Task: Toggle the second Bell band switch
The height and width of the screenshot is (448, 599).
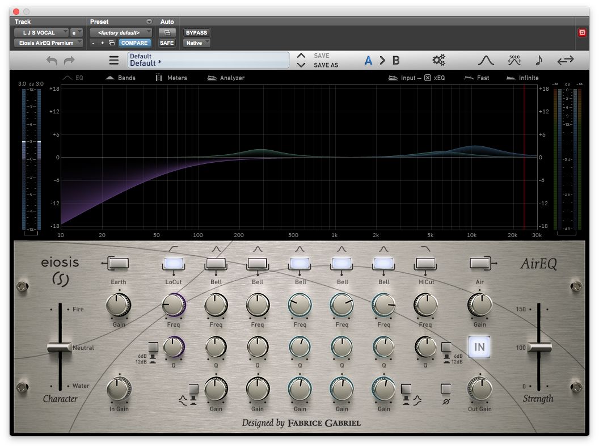Action: (x=258, y=263)
